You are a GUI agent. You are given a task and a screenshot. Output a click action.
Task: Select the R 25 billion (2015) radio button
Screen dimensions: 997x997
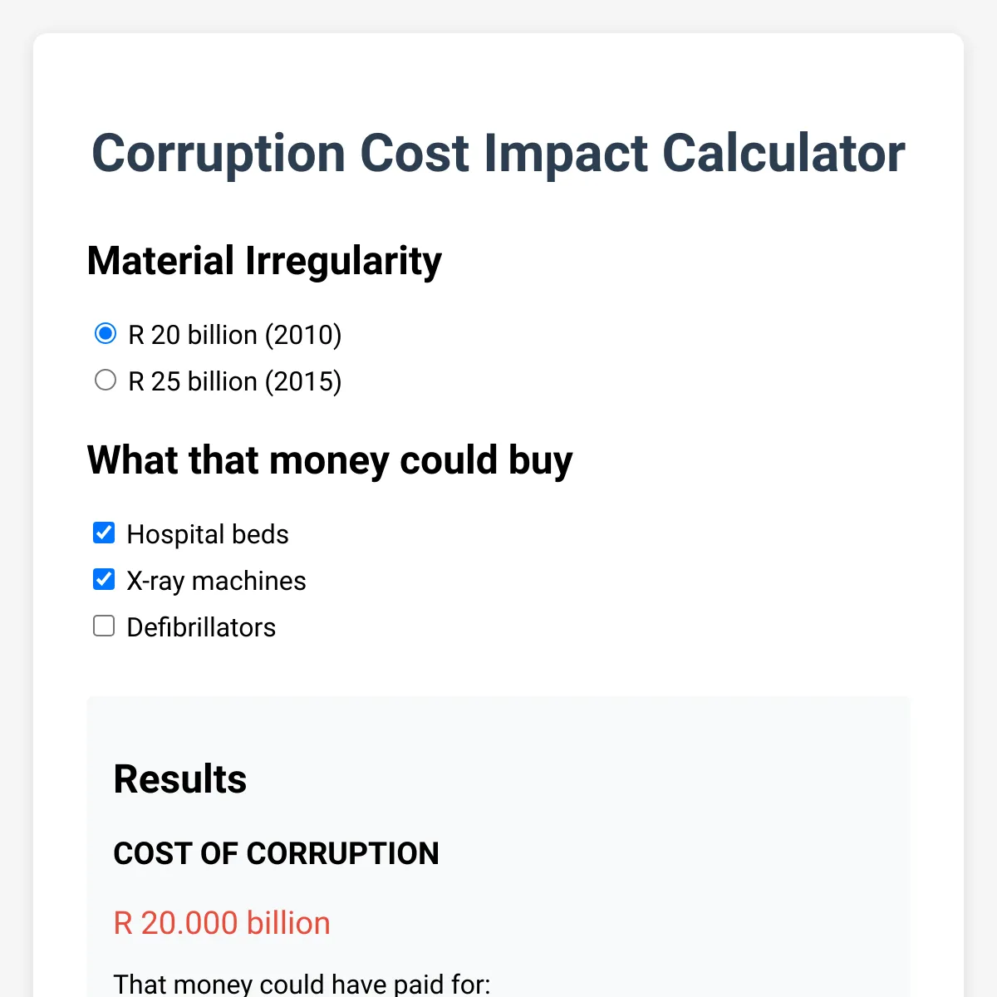pos(106,381)
